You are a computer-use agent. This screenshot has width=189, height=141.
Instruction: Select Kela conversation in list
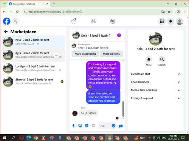tap(33, 42)
